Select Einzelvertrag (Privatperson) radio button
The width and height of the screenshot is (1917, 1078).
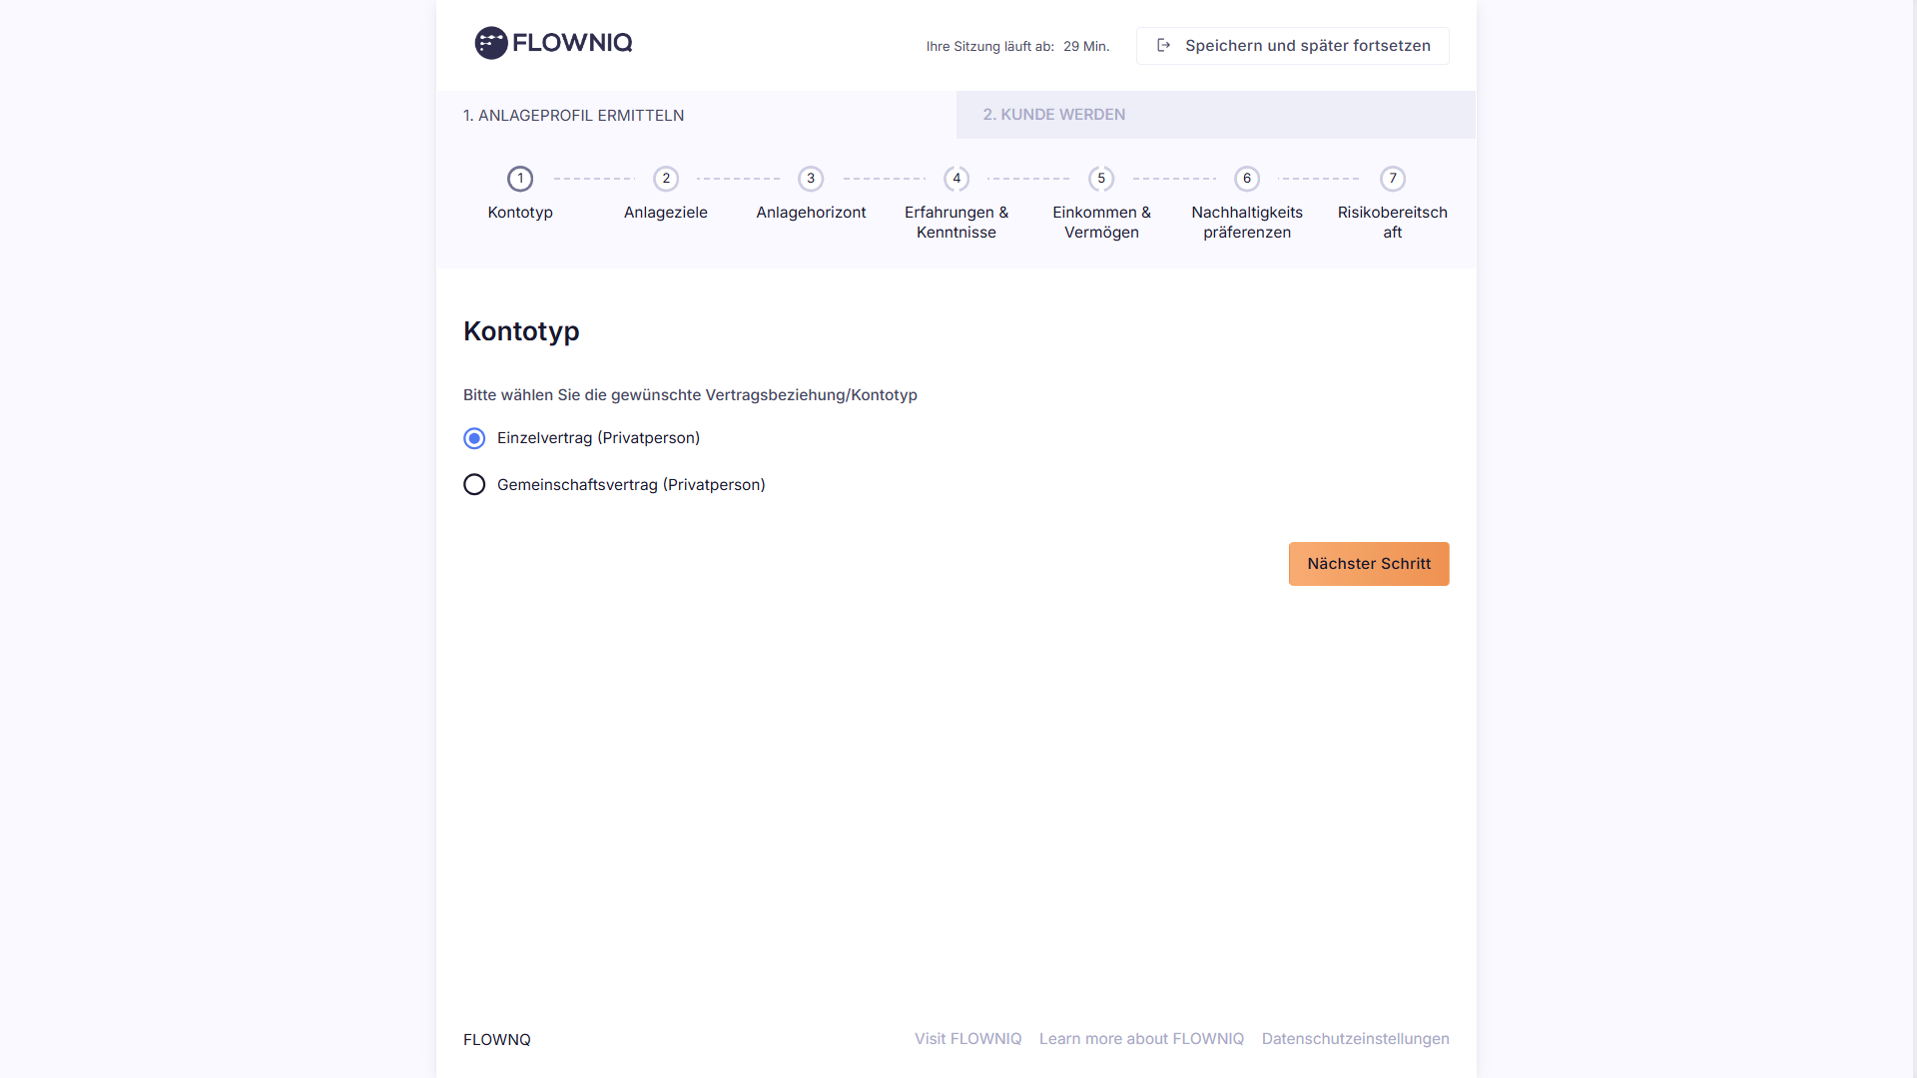pos(474,438)
